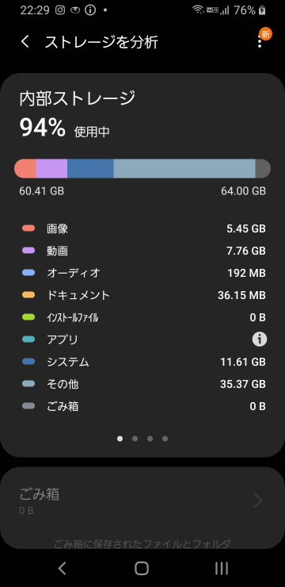Open the 画像 storage category

pyautogui.click(x=144, y=228)
